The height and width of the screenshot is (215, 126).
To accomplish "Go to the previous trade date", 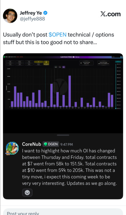I will point(81,63).
